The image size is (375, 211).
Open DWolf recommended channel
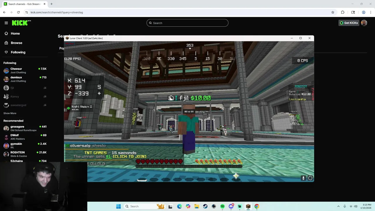click(25, 137)
